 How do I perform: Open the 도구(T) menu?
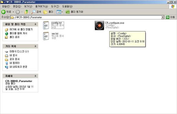click(55, 6)
